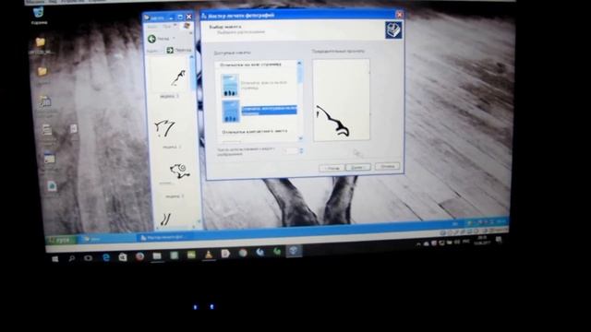Image resolution: width=591 pixels, height=332 pixels.
Task: Open the first menu in Explorer menu bar
Action: (152, 27)
